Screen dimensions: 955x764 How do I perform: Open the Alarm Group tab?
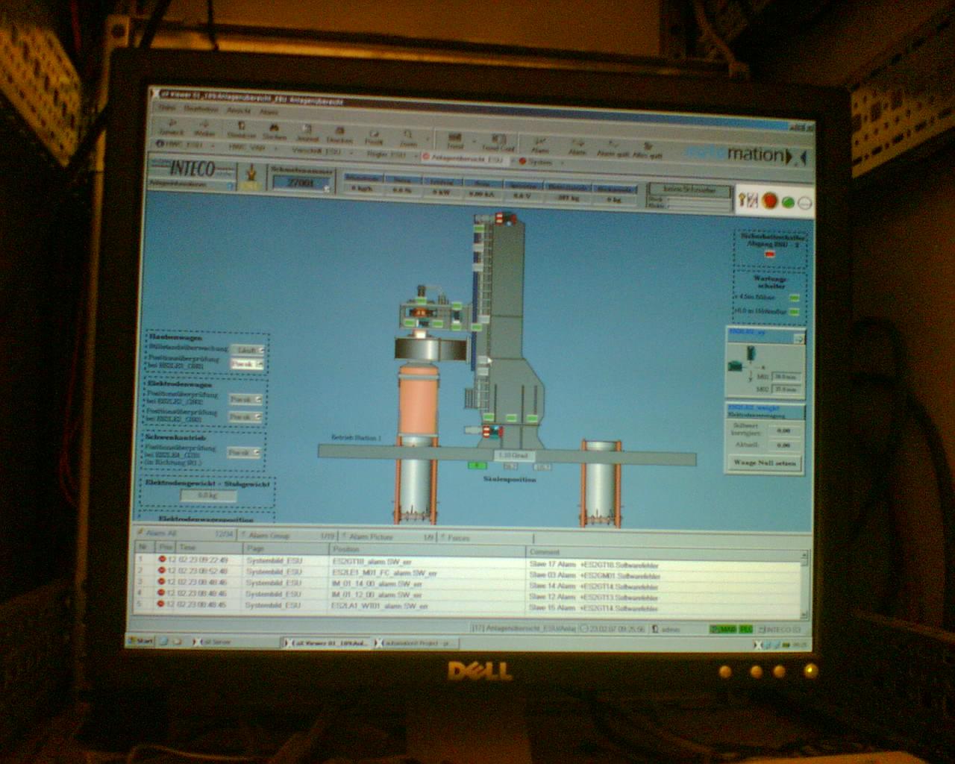click(x=286, y=536)
